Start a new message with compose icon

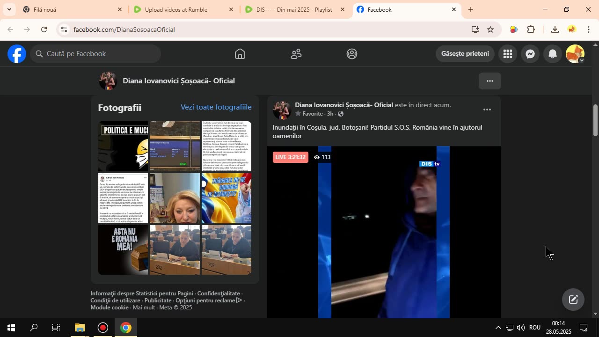point(573,300)
